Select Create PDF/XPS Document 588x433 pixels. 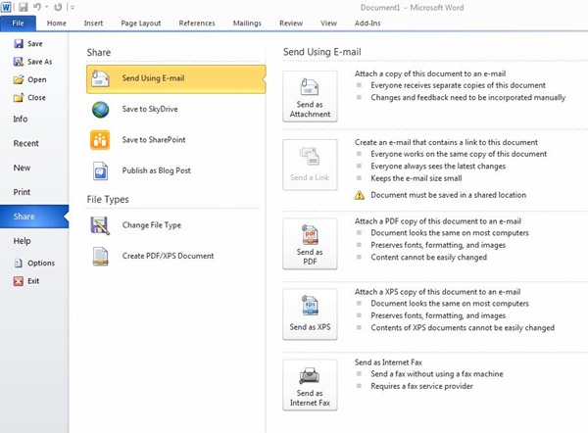tap(167, 256)
